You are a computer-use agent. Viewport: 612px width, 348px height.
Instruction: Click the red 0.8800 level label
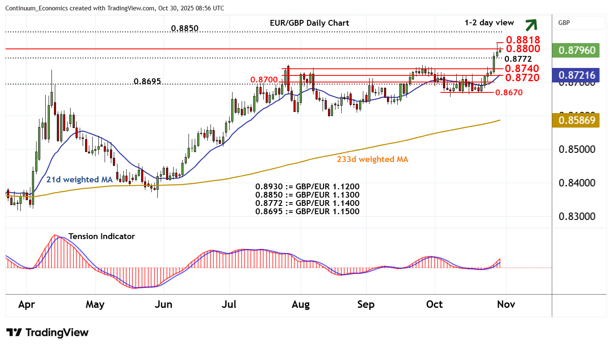coord(523,49)
